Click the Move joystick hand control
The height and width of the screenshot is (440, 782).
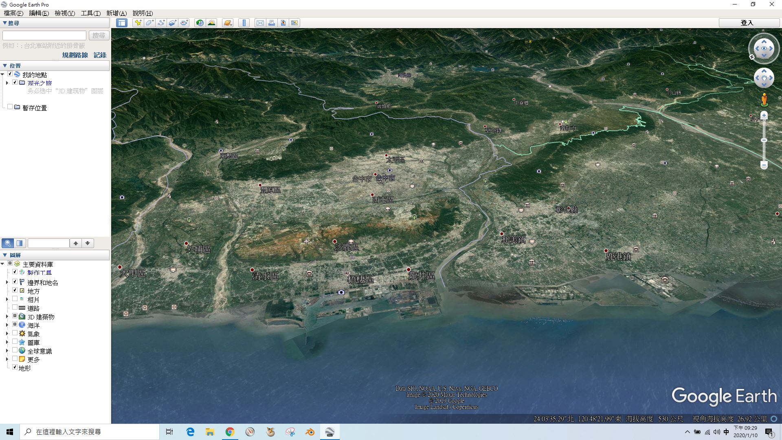pos(764,78)
